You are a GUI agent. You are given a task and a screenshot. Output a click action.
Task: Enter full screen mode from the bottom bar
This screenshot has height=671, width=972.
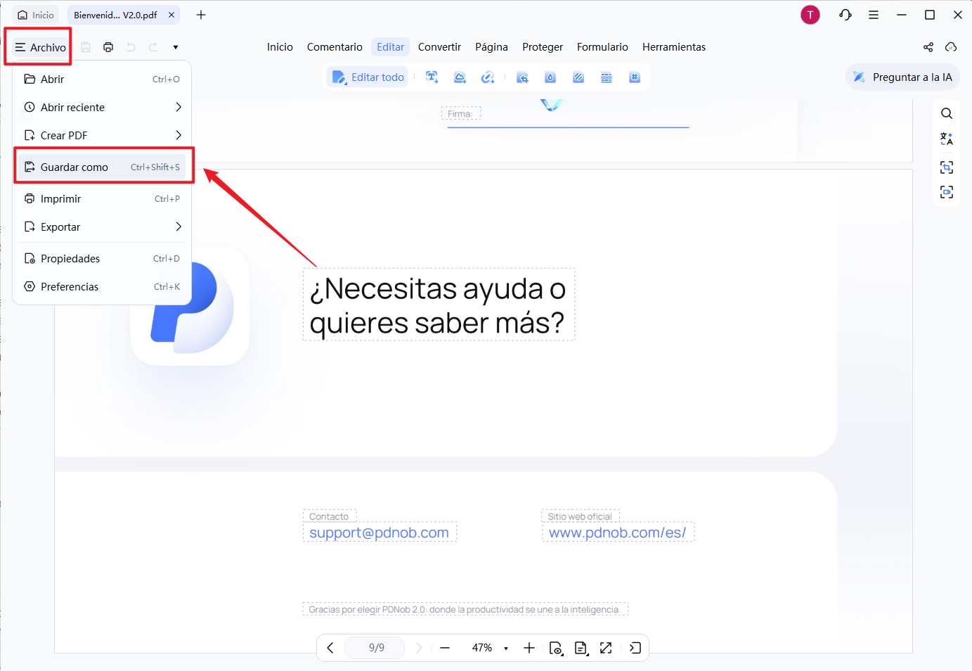(606, 648)
